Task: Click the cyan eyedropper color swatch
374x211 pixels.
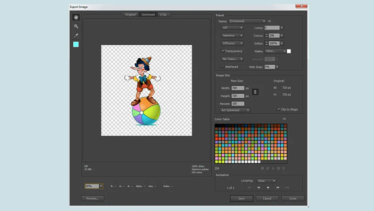Action: click(76, 45)
